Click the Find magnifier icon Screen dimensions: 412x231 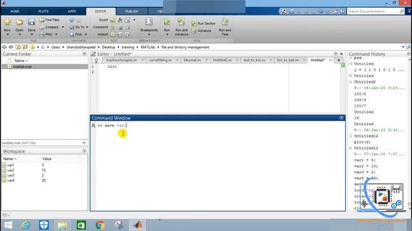click(71, 34)
